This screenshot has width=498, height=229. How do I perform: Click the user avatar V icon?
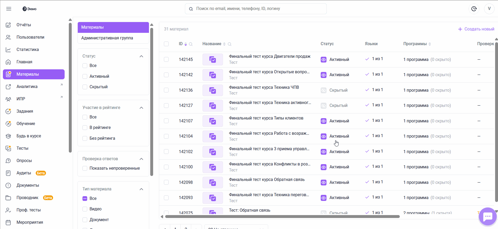[489, 9]
